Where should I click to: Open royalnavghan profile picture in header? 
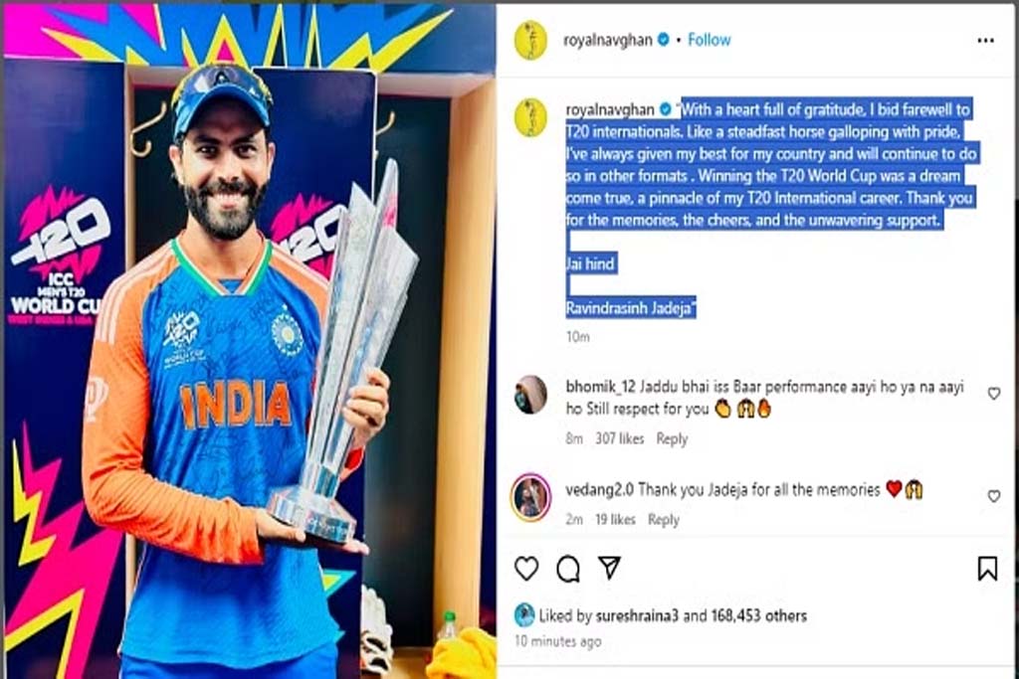(530, 40)
